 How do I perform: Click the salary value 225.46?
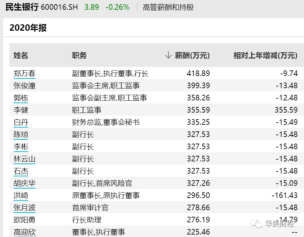coord(198,232)
